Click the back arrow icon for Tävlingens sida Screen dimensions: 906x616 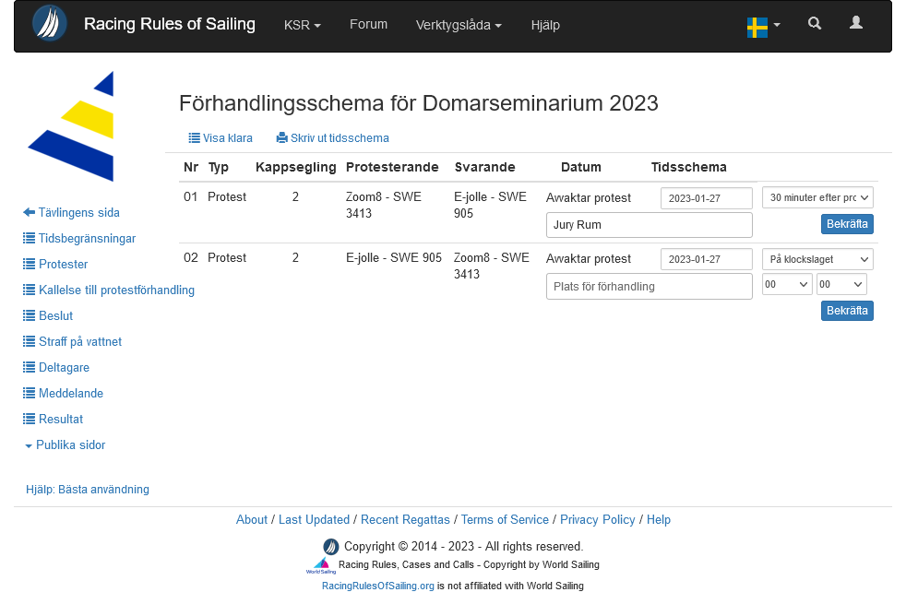pyautogui.click(x=29, y=213)
